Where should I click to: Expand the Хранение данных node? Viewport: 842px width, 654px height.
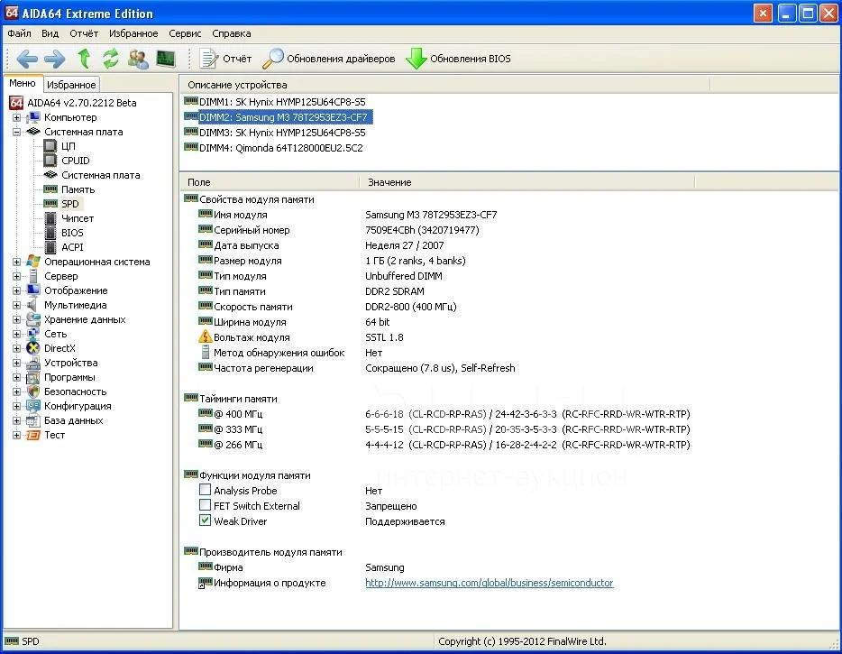coord(16,319)
